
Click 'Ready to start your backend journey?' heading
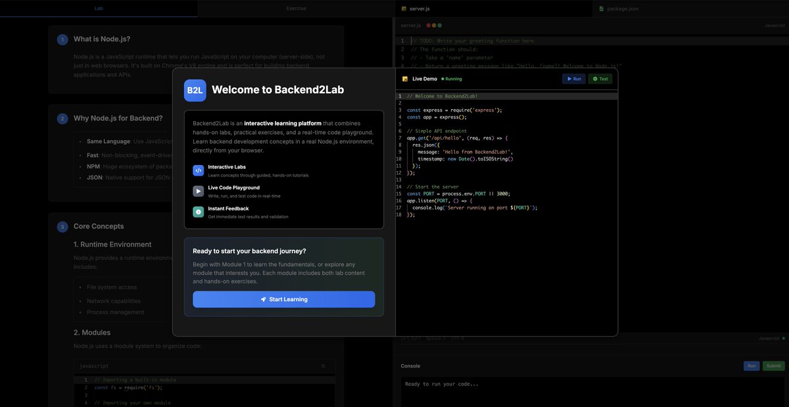pos(249,251)
